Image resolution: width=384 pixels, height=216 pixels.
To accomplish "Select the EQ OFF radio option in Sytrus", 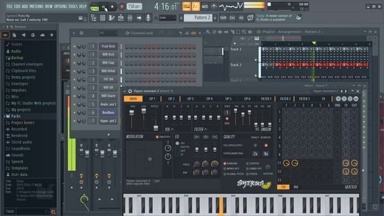I will [178, 143].
